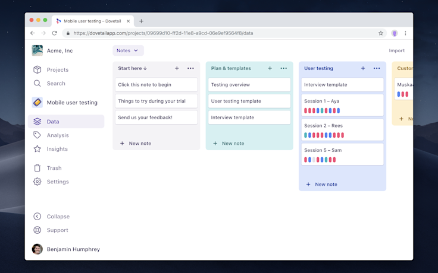Viewport: 438px width, 273px height.
Task: Open Interview template in User testing column
Action: 342,85
